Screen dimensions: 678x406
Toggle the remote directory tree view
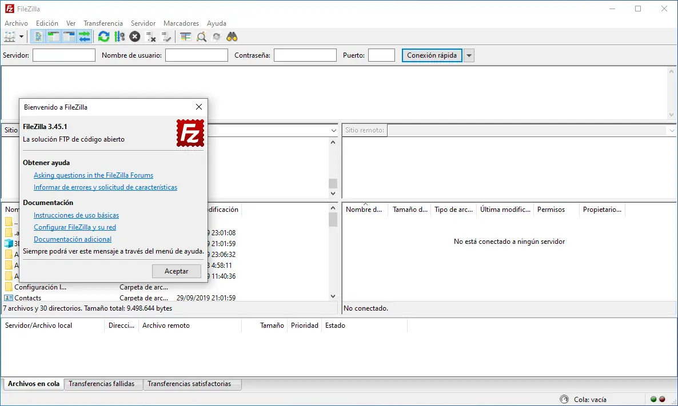pos(69,37)
